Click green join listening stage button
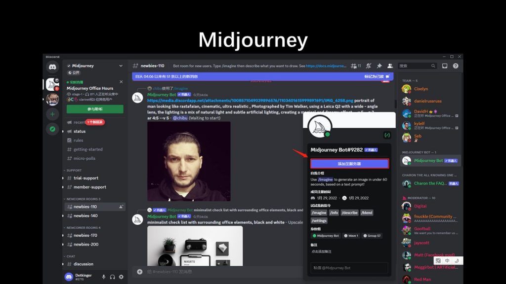 (x=95, y=109)
